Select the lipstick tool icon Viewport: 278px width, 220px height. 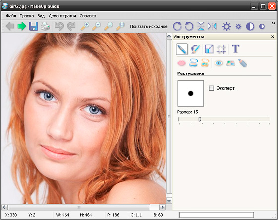pos(181,63)
